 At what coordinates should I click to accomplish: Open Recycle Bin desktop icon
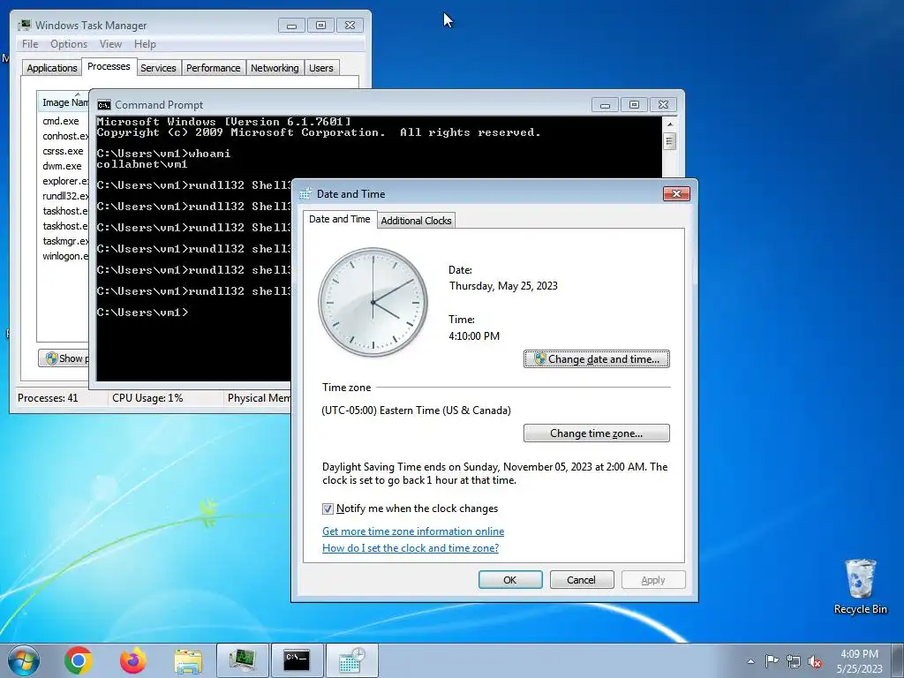pos(860,586)
